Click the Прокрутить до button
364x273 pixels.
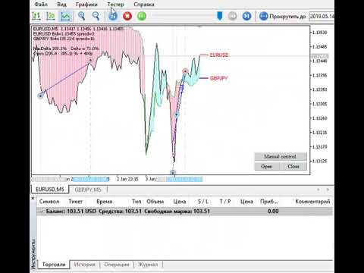coord(282,17)
